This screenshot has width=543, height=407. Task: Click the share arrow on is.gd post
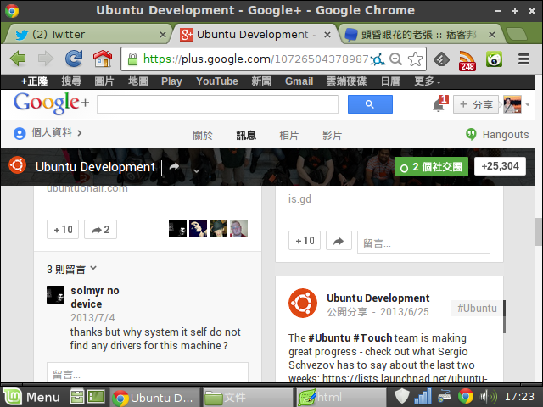[x=339, y=241]
